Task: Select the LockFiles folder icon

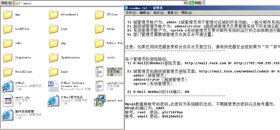Action: click(x=8, y=29)
